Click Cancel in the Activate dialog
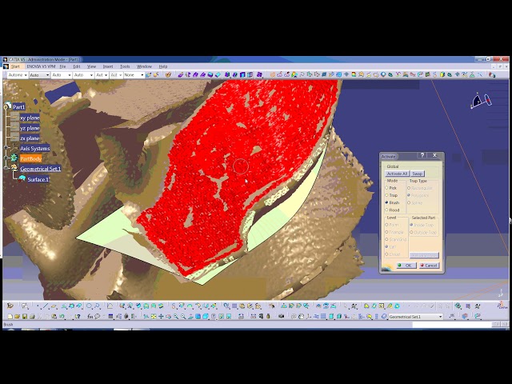Screen dimensions: 512x384 tap(429, 266)
